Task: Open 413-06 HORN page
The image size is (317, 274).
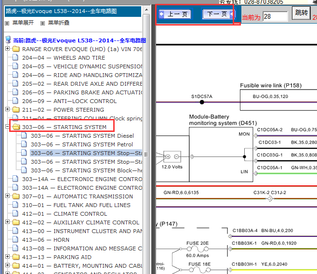Action: 46,240
